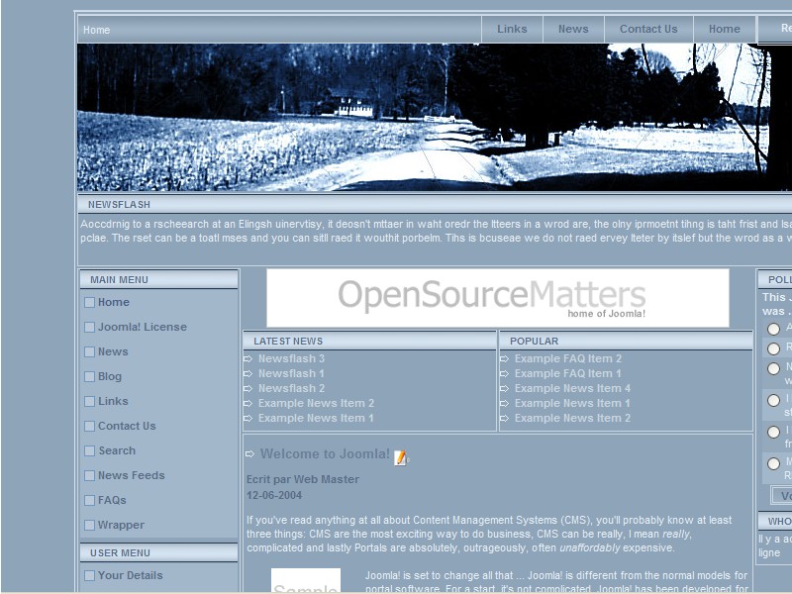The image size is (792, 594).
Task: Click the LATEST NEWS heading
Action: 288,342
